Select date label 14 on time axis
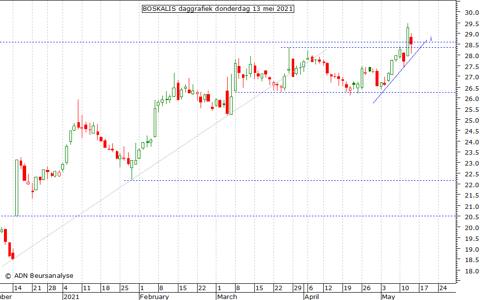Image resolution: width=481 pixels, height=300 pixels. [x=18, y=288]
